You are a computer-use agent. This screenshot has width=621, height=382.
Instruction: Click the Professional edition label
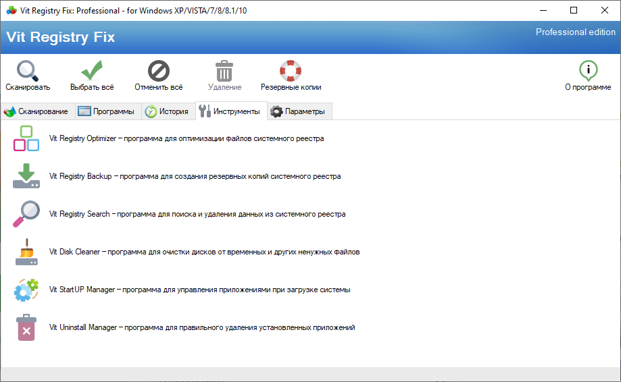pyautogui.click(x=576, y=32)
